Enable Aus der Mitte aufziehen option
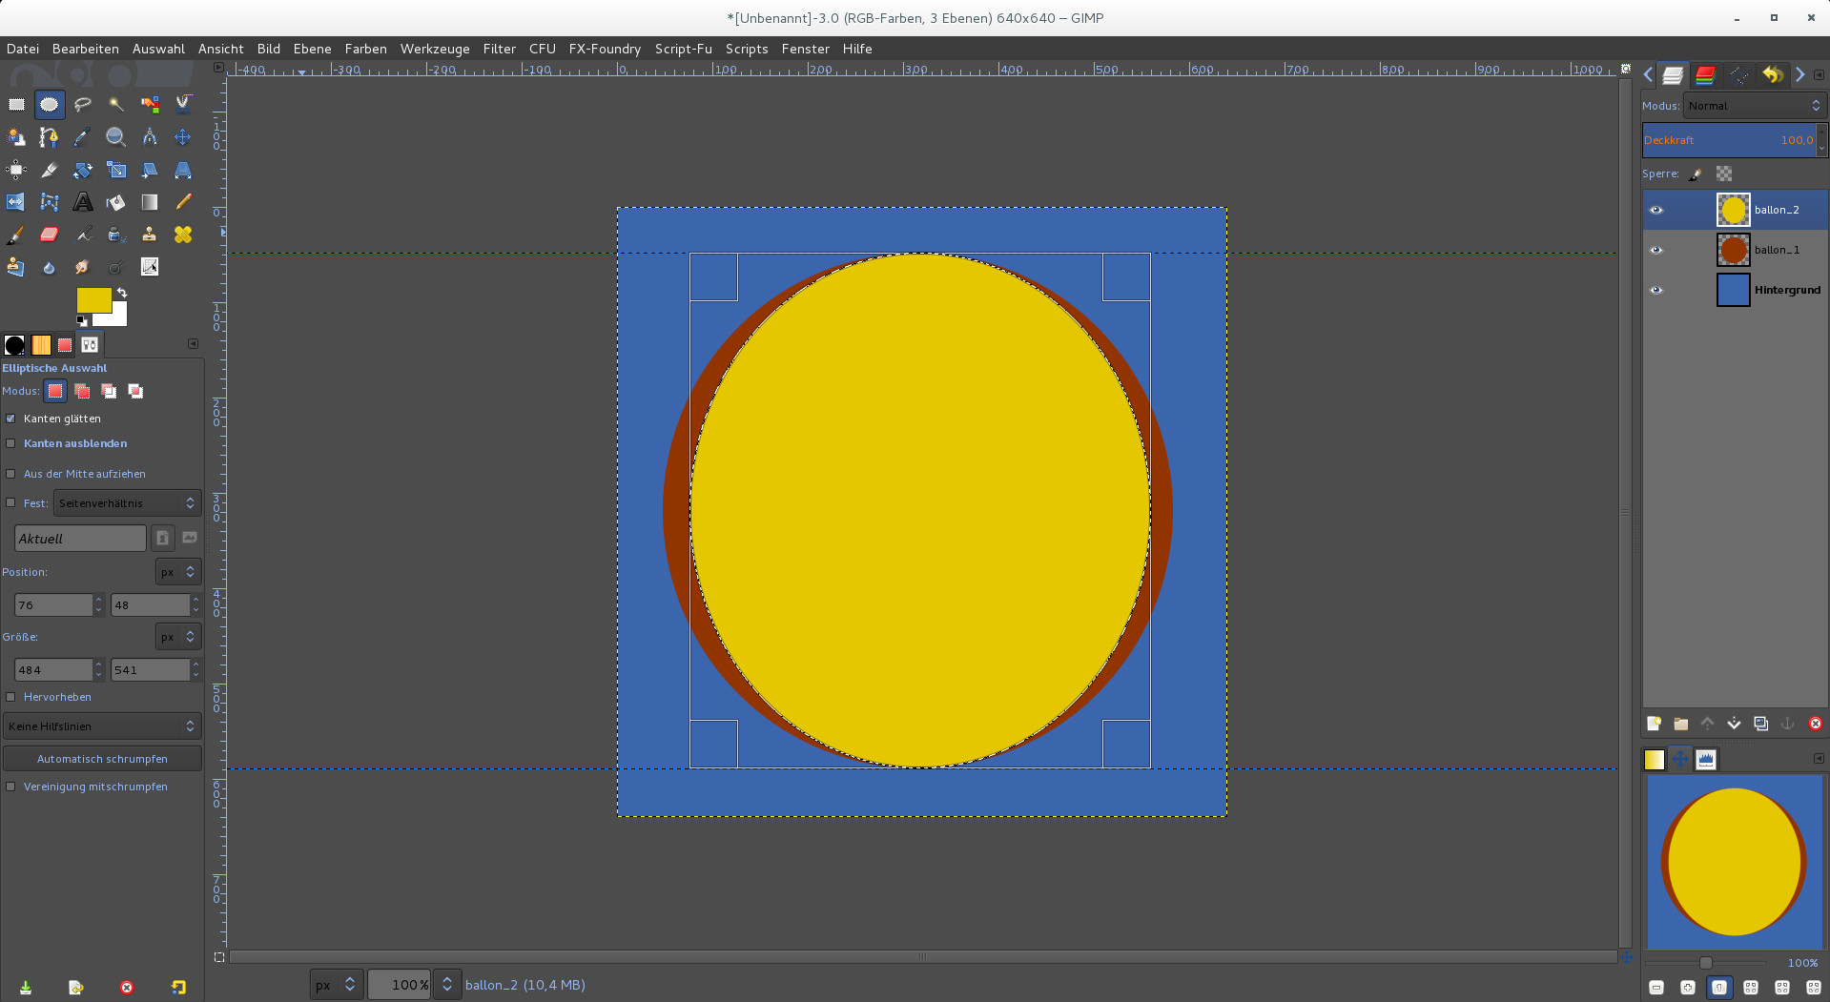The image size is (1830, 1002). [11, 474]
